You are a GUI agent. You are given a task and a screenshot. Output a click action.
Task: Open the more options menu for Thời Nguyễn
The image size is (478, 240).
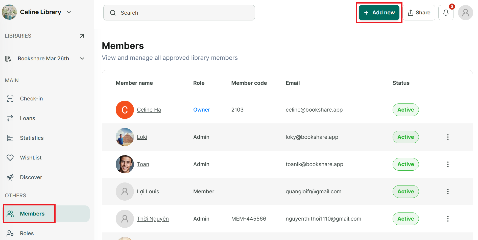click(448, 219)
